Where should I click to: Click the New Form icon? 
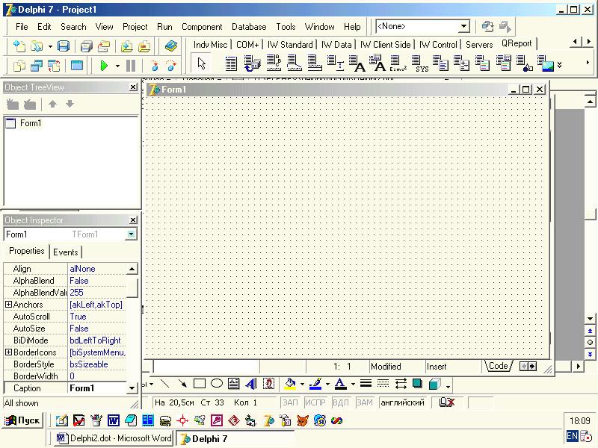[77, 66]
